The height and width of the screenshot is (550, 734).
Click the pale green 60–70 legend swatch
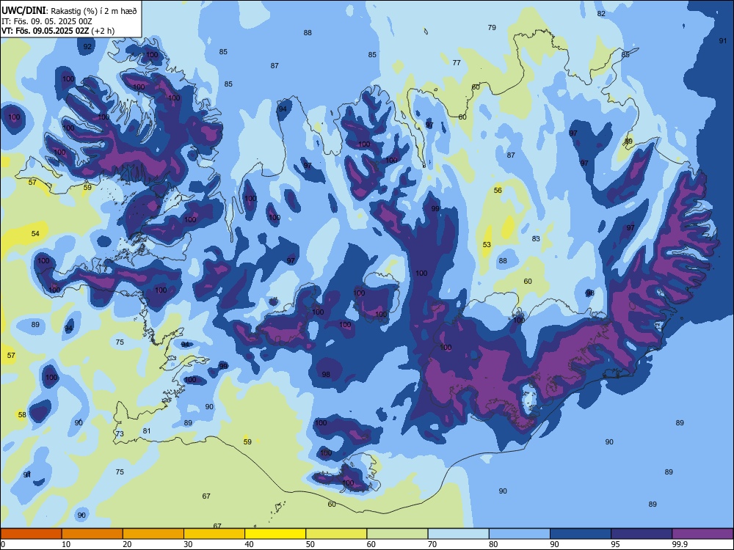[397, 534]
